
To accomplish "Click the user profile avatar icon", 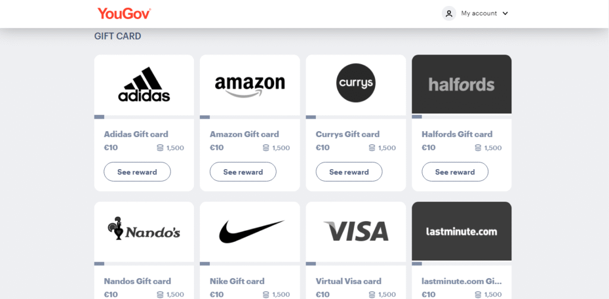I will click(449, 13).
